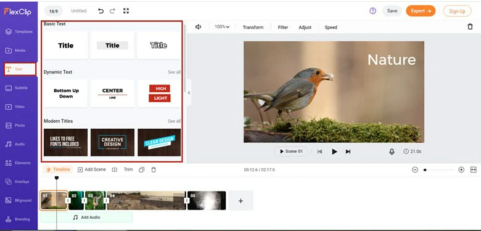Screen dimensions: 481x231
Task: Zoom out the timeline
Action: click(x=415, y=170)
